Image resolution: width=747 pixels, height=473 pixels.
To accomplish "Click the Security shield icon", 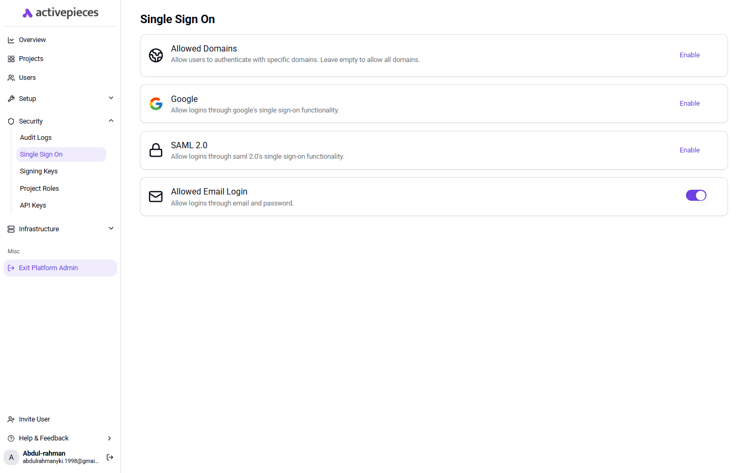I will [11, 121].
